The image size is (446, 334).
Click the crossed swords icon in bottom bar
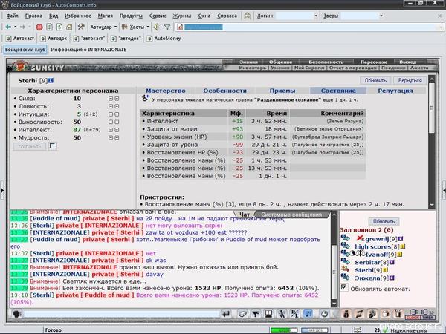(359, 314)
